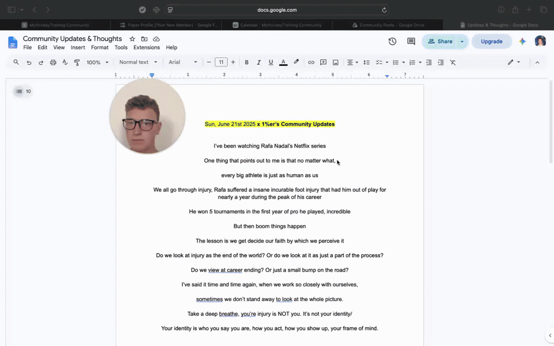Open the side panel arrow
The height and width of the screenshot is (346, 554).
click(550, 335)
